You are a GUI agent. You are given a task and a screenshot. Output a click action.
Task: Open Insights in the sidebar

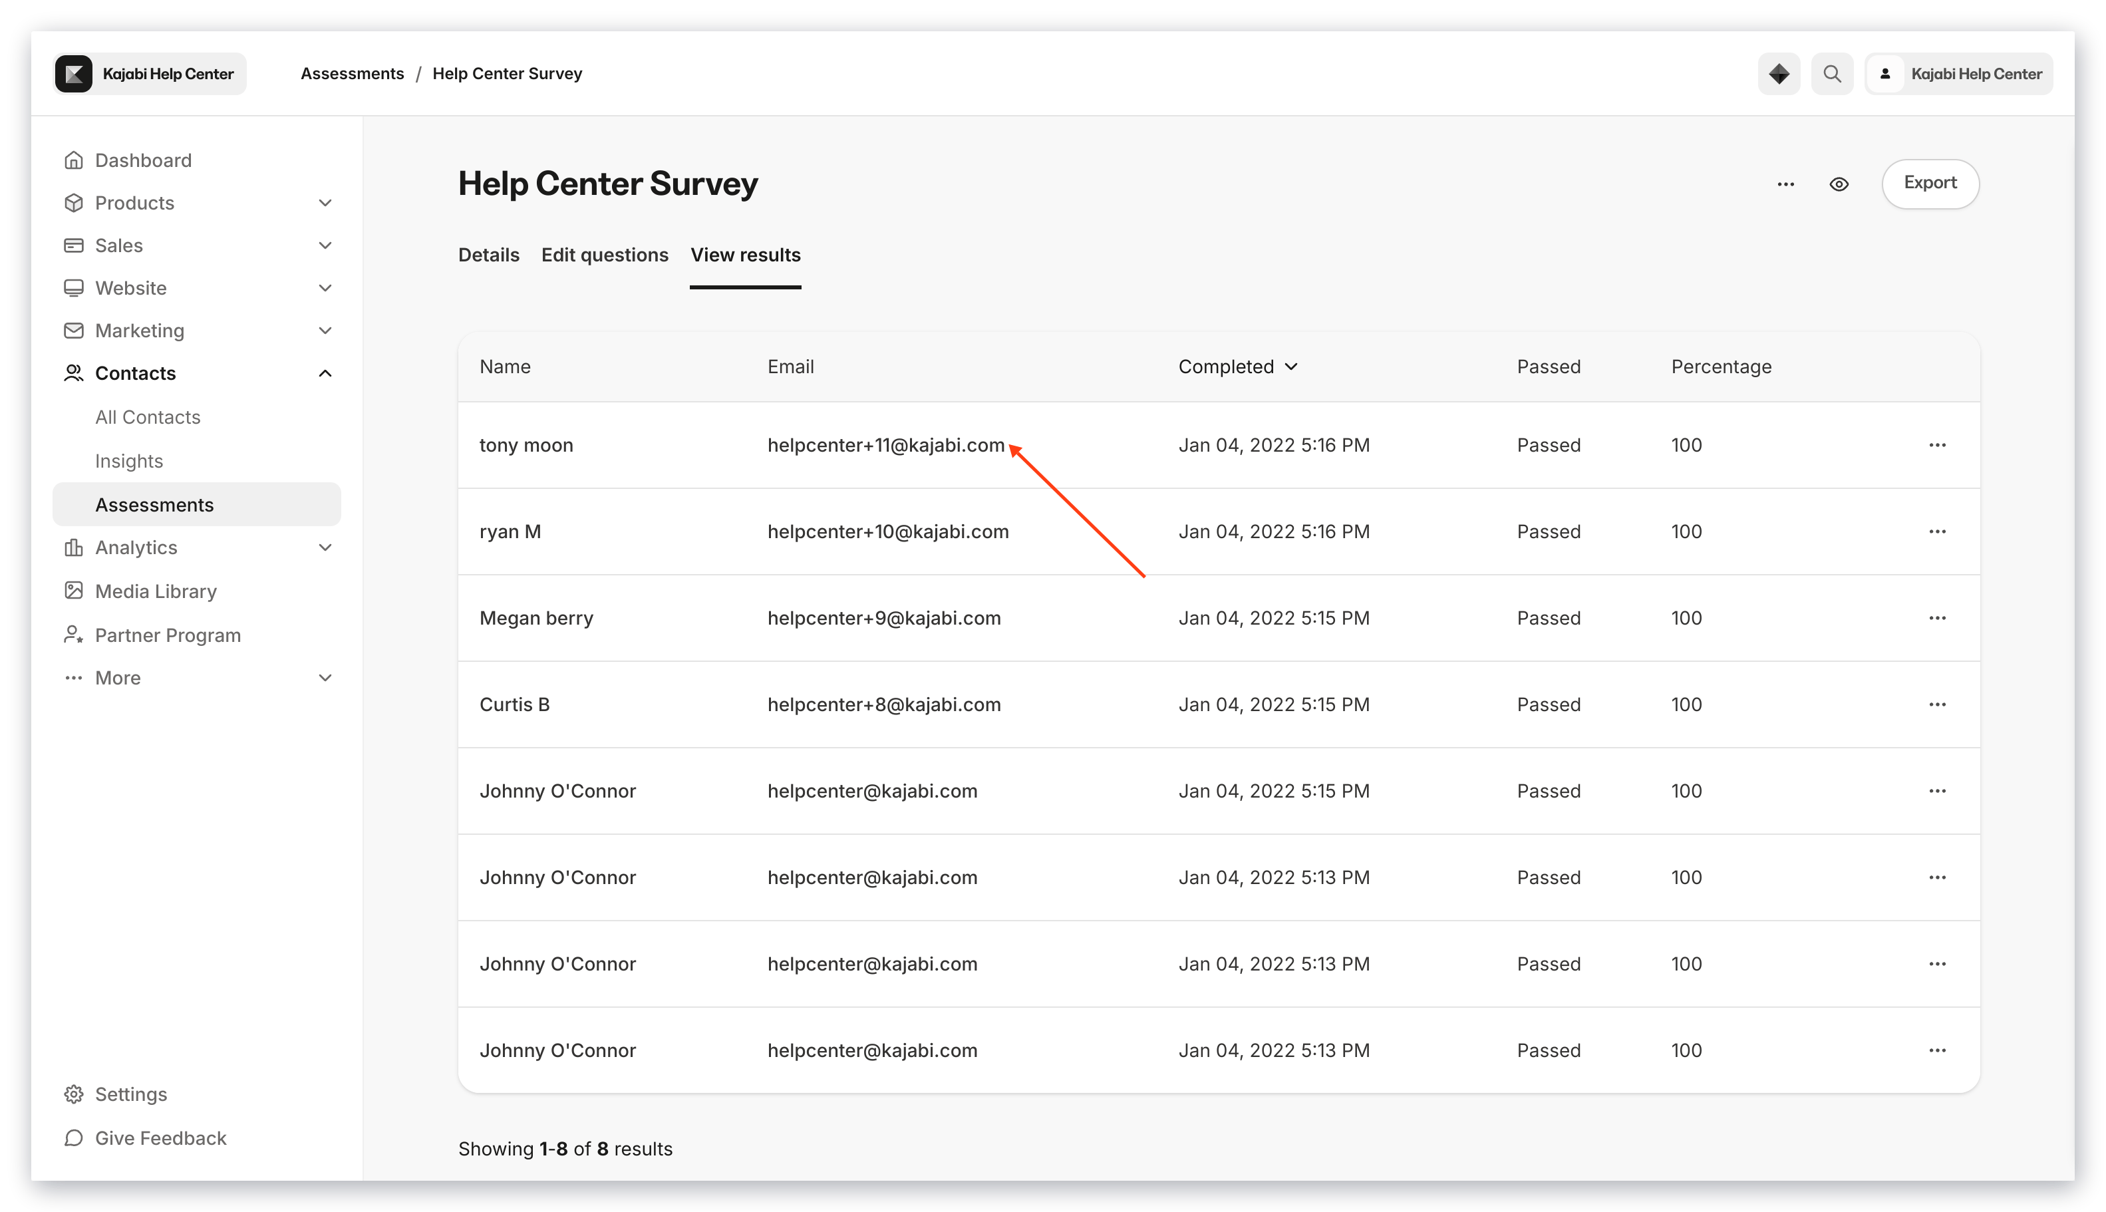129,460
